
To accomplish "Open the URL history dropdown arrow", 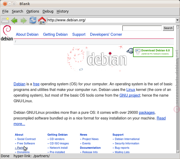I will click(x=177, y=20).
